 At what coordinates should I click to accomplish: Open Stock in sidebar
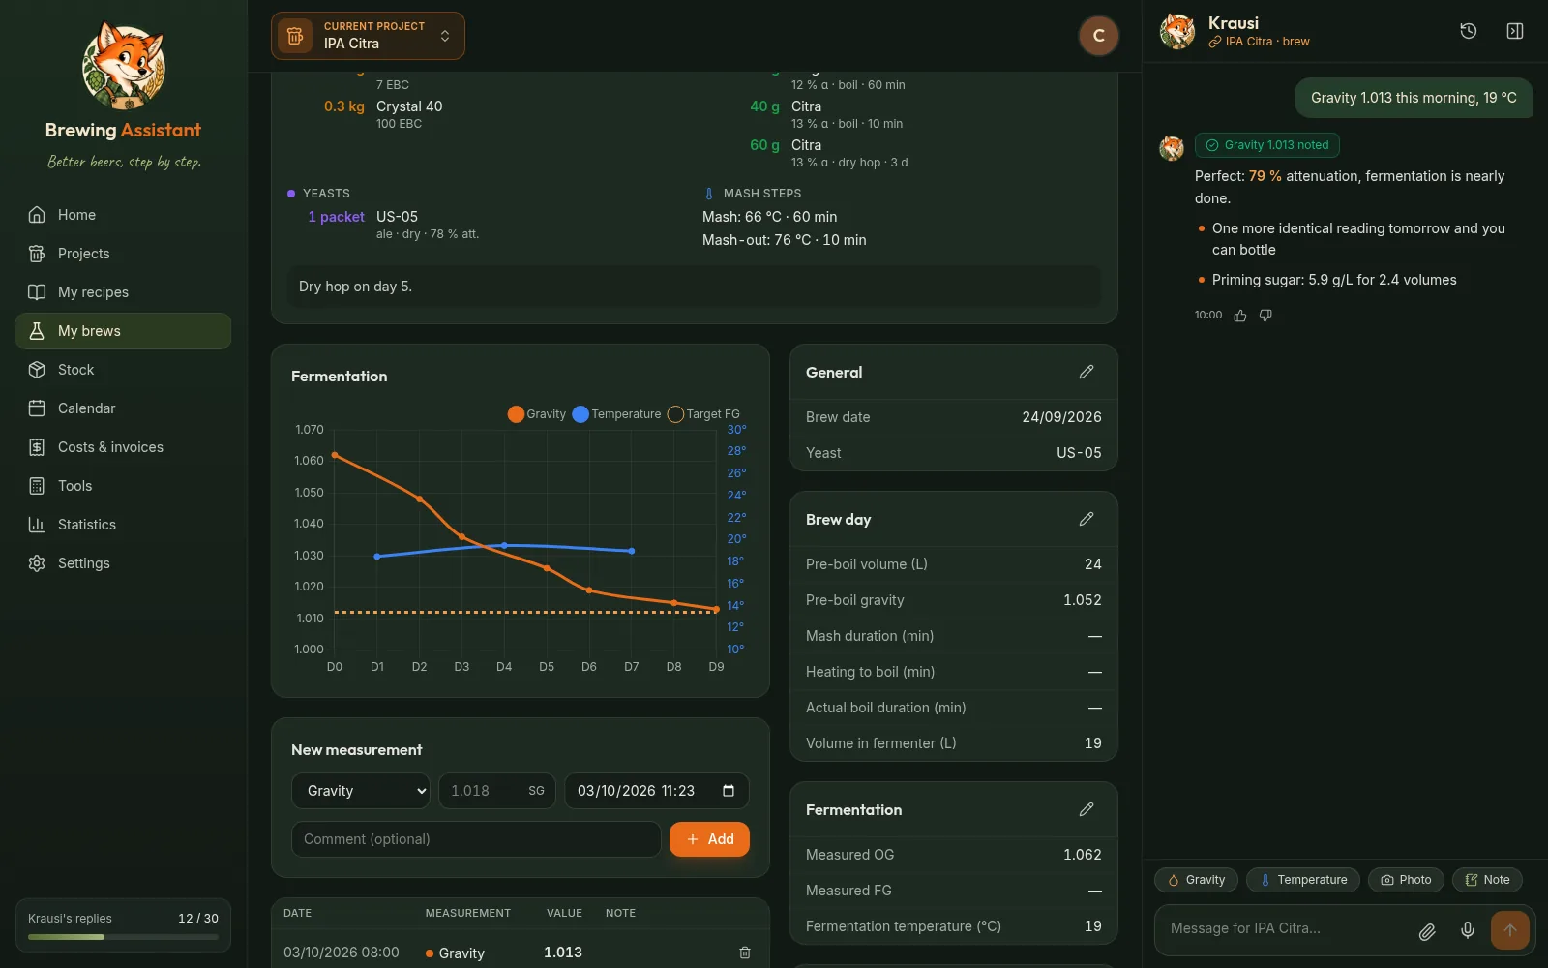tap(124, 370)
